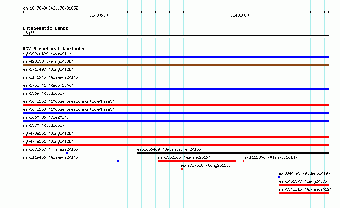This screenshot has height=208, width=340.
Task: Click red bar of esv3643262 1000Genomes variant
Action: (x=176, y=105)
